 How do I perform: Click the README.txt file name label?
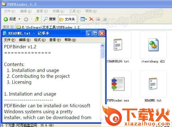point(153,100)
